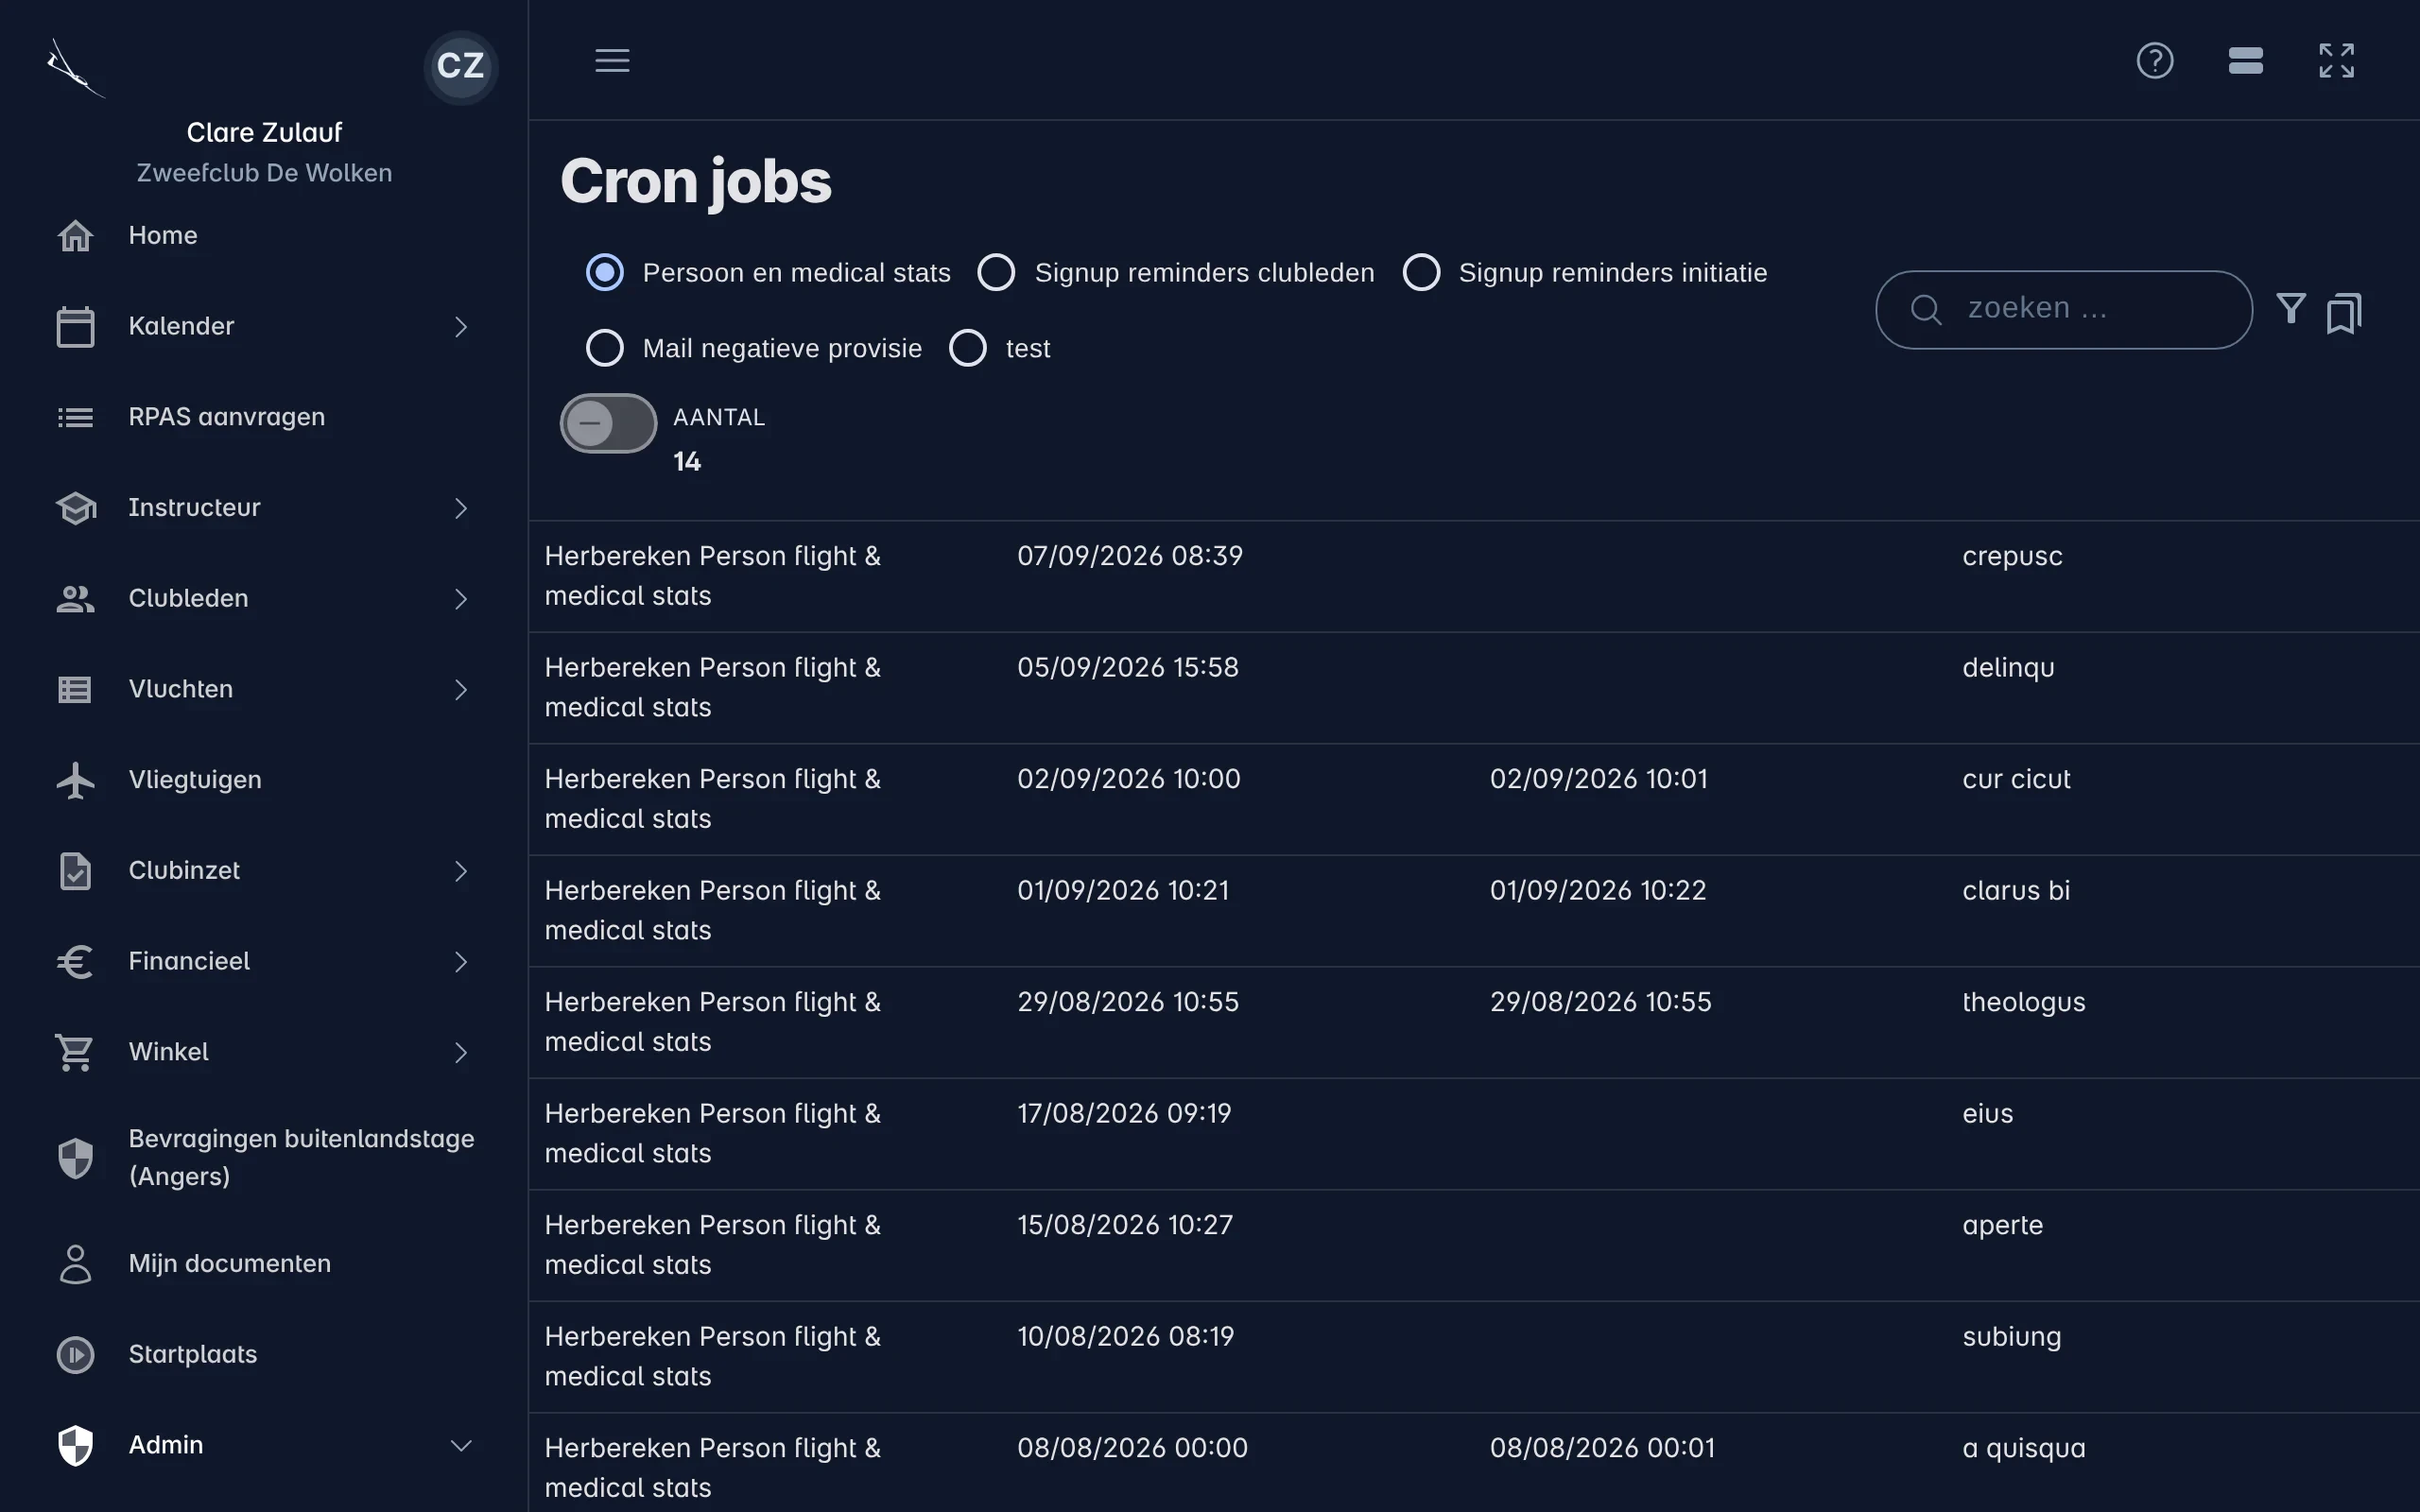Click the Vliegtuigen airplane icon
The image size is (2420, 1512).
(x=75, y=780)
